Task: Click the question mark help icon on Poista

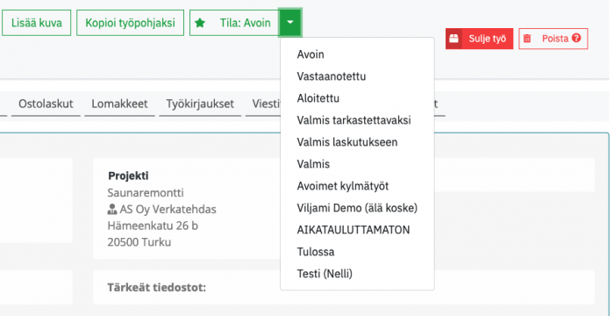Action: click(576, 38)
